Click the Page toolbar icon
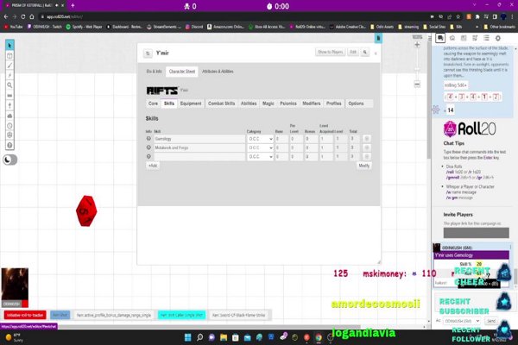This screenshot has height=345, width=518. (378, 38)
